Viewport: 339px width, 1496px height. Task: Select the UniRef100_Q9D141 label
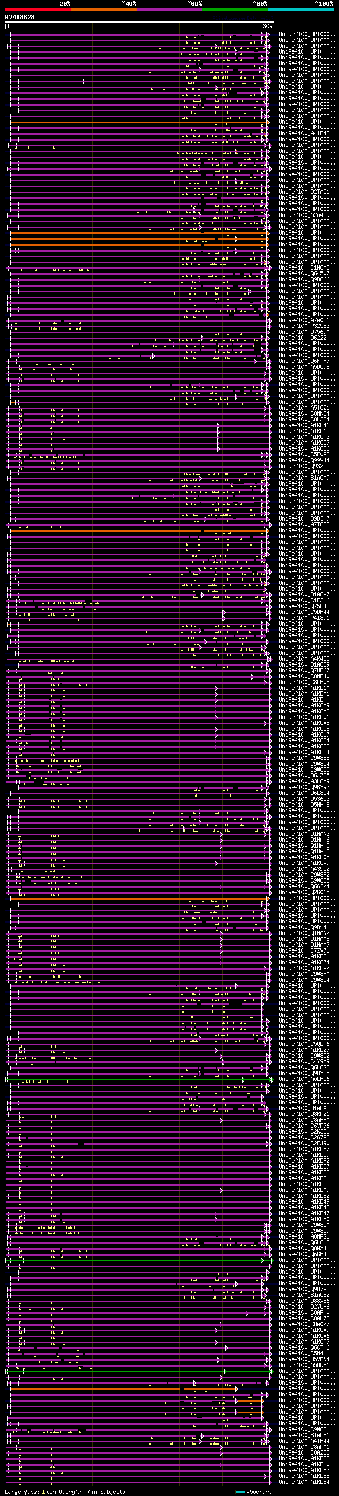coord(304,928)
